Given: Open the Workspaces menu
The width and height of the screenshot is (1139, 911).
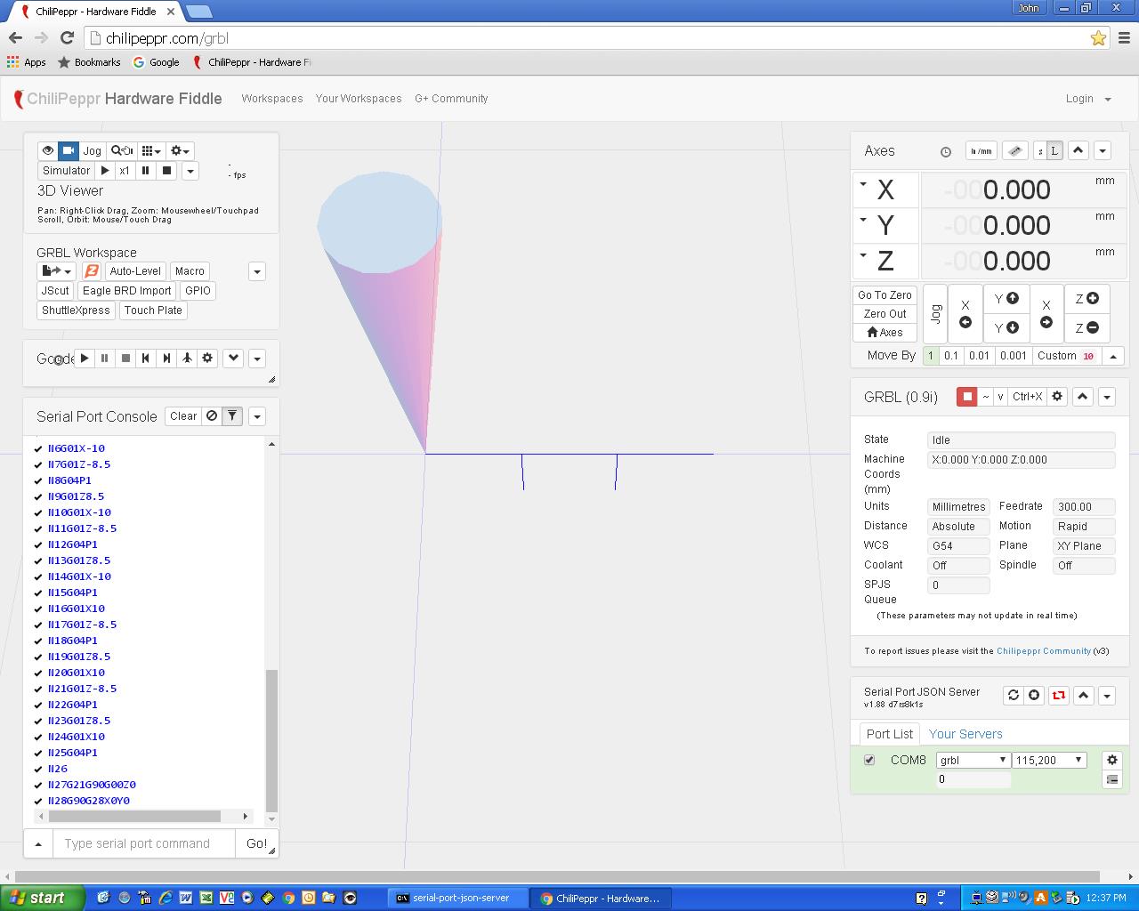Looking at the screenshot, I should pos(272,99).
